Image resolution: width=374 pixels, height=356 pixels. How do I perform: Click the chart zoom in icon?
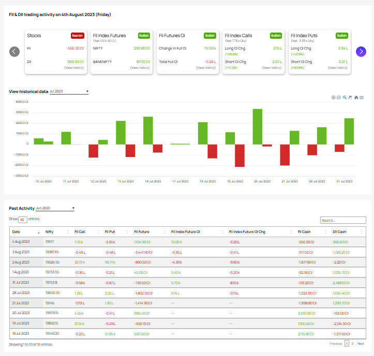click(x=334, y=97)
